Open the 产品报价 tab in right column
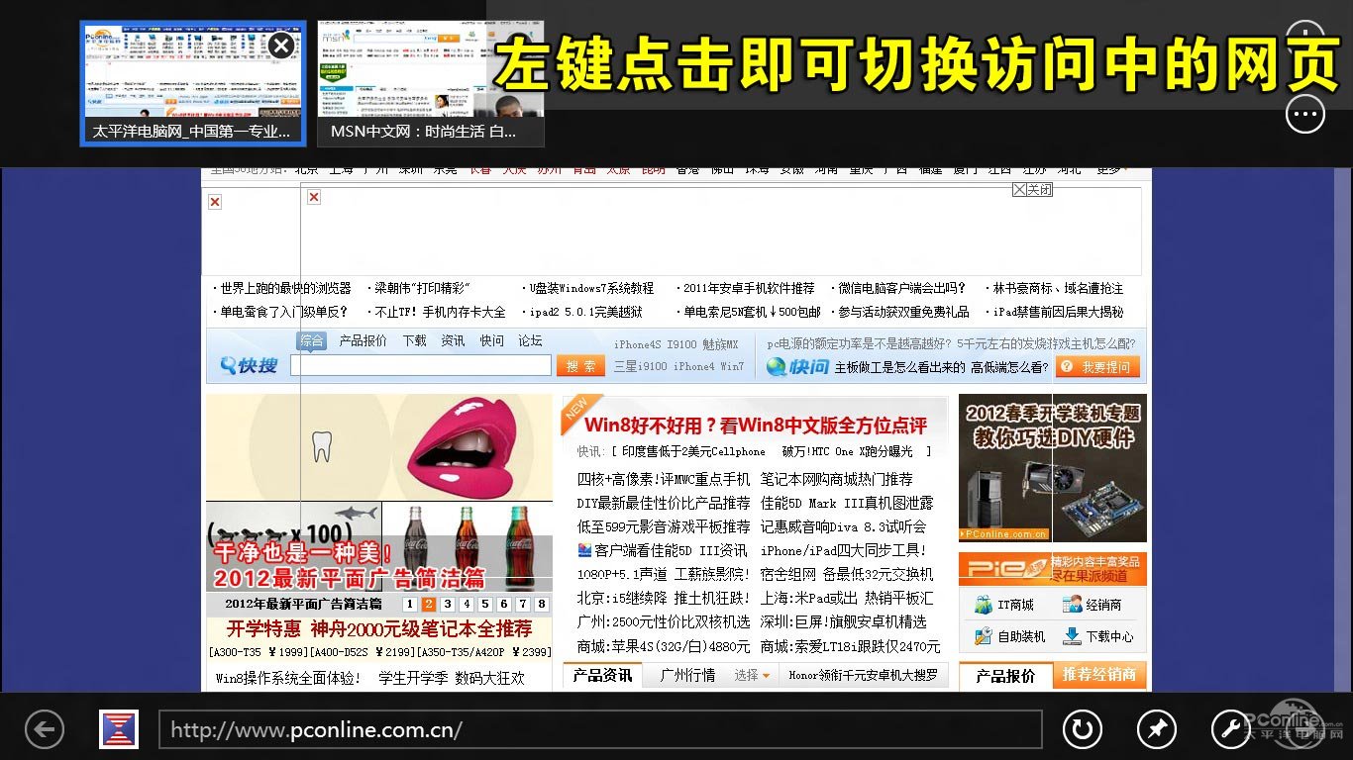Viewport: 1353px width, 760px height. pyautogui.click(x=1005, y=676)
